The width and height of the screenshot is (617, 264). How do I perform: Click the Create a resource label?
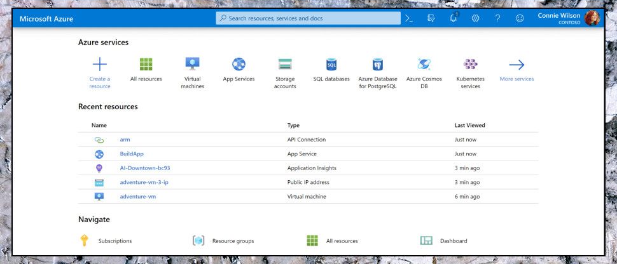coord(100,82)
